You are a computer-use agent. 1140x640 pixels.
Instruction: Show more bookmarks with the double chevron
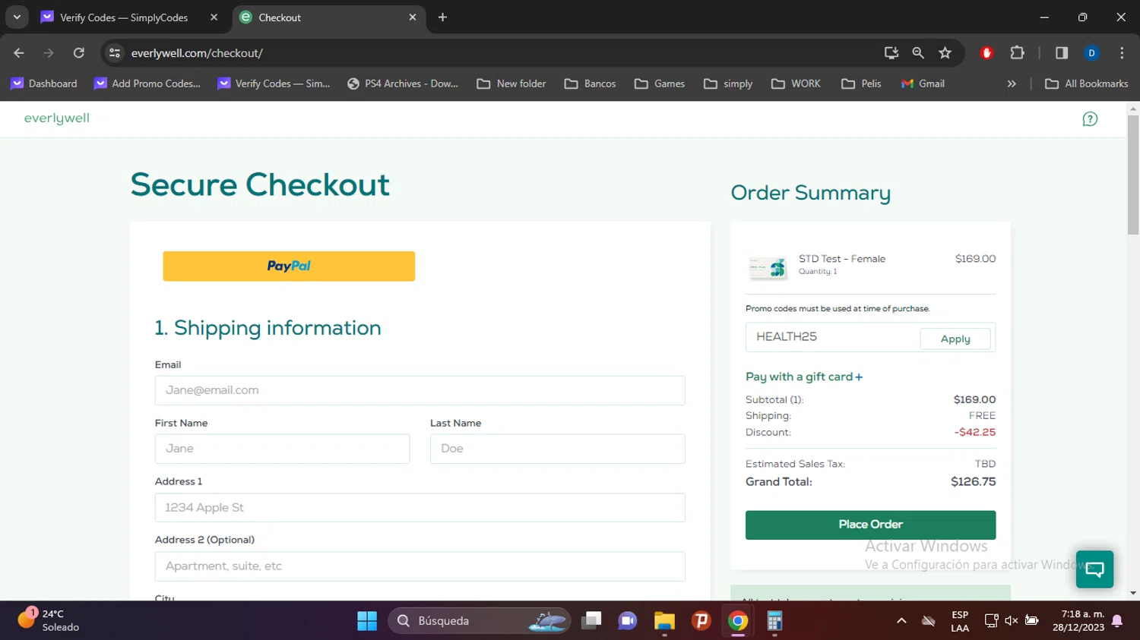click(x=1012, y=84)
